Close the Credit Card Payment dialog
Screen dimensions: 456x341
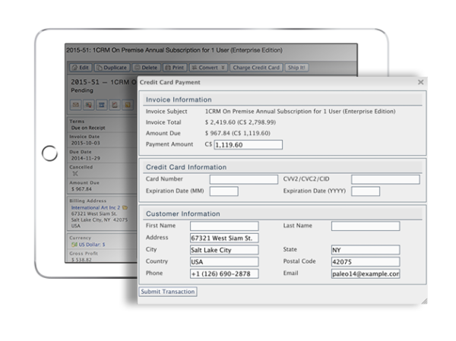pos(421,81)
